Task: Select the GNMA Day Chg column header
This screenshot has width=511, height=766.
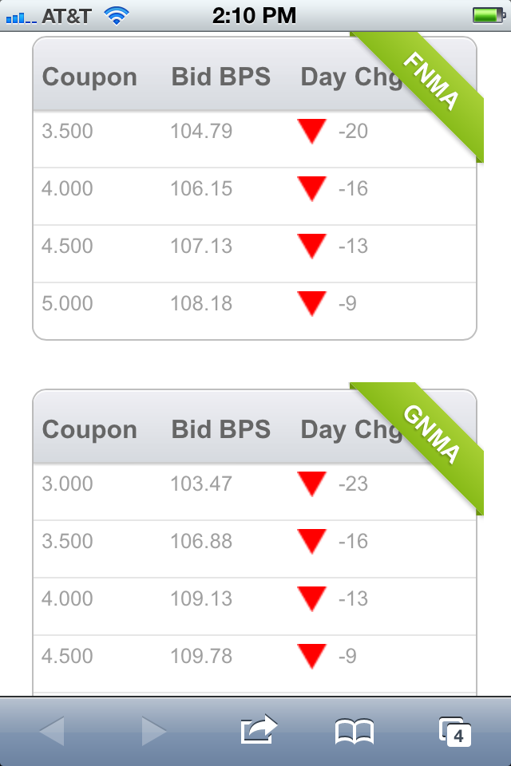Action: click(351, 430)
